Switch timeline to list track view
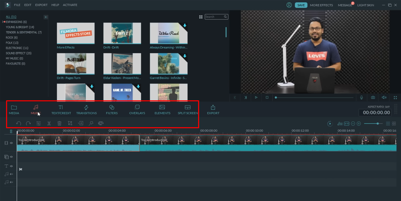This screenshot has height=201, width=401. click(388, 124)
